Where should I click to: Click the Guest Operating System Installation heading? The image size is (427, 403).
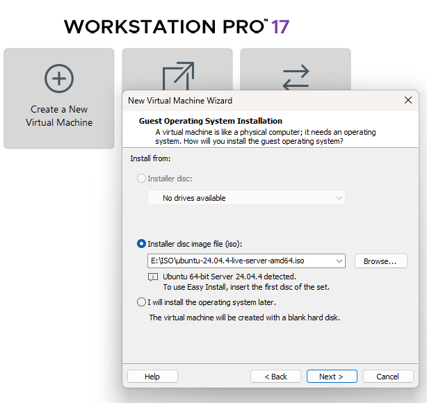click(x=211, y=121)
